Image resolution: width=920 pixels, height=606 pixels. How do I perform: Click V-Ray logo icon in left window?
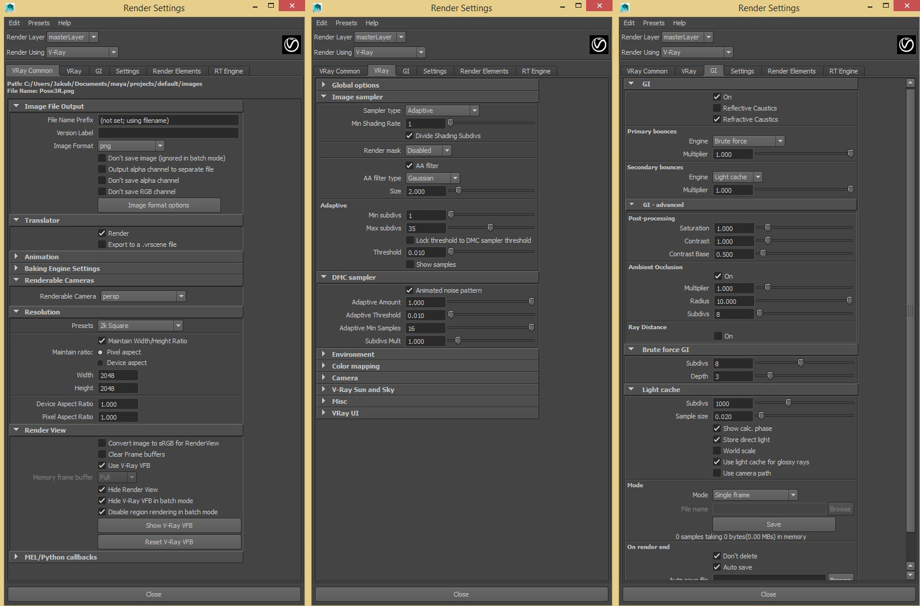pos(292,45)
